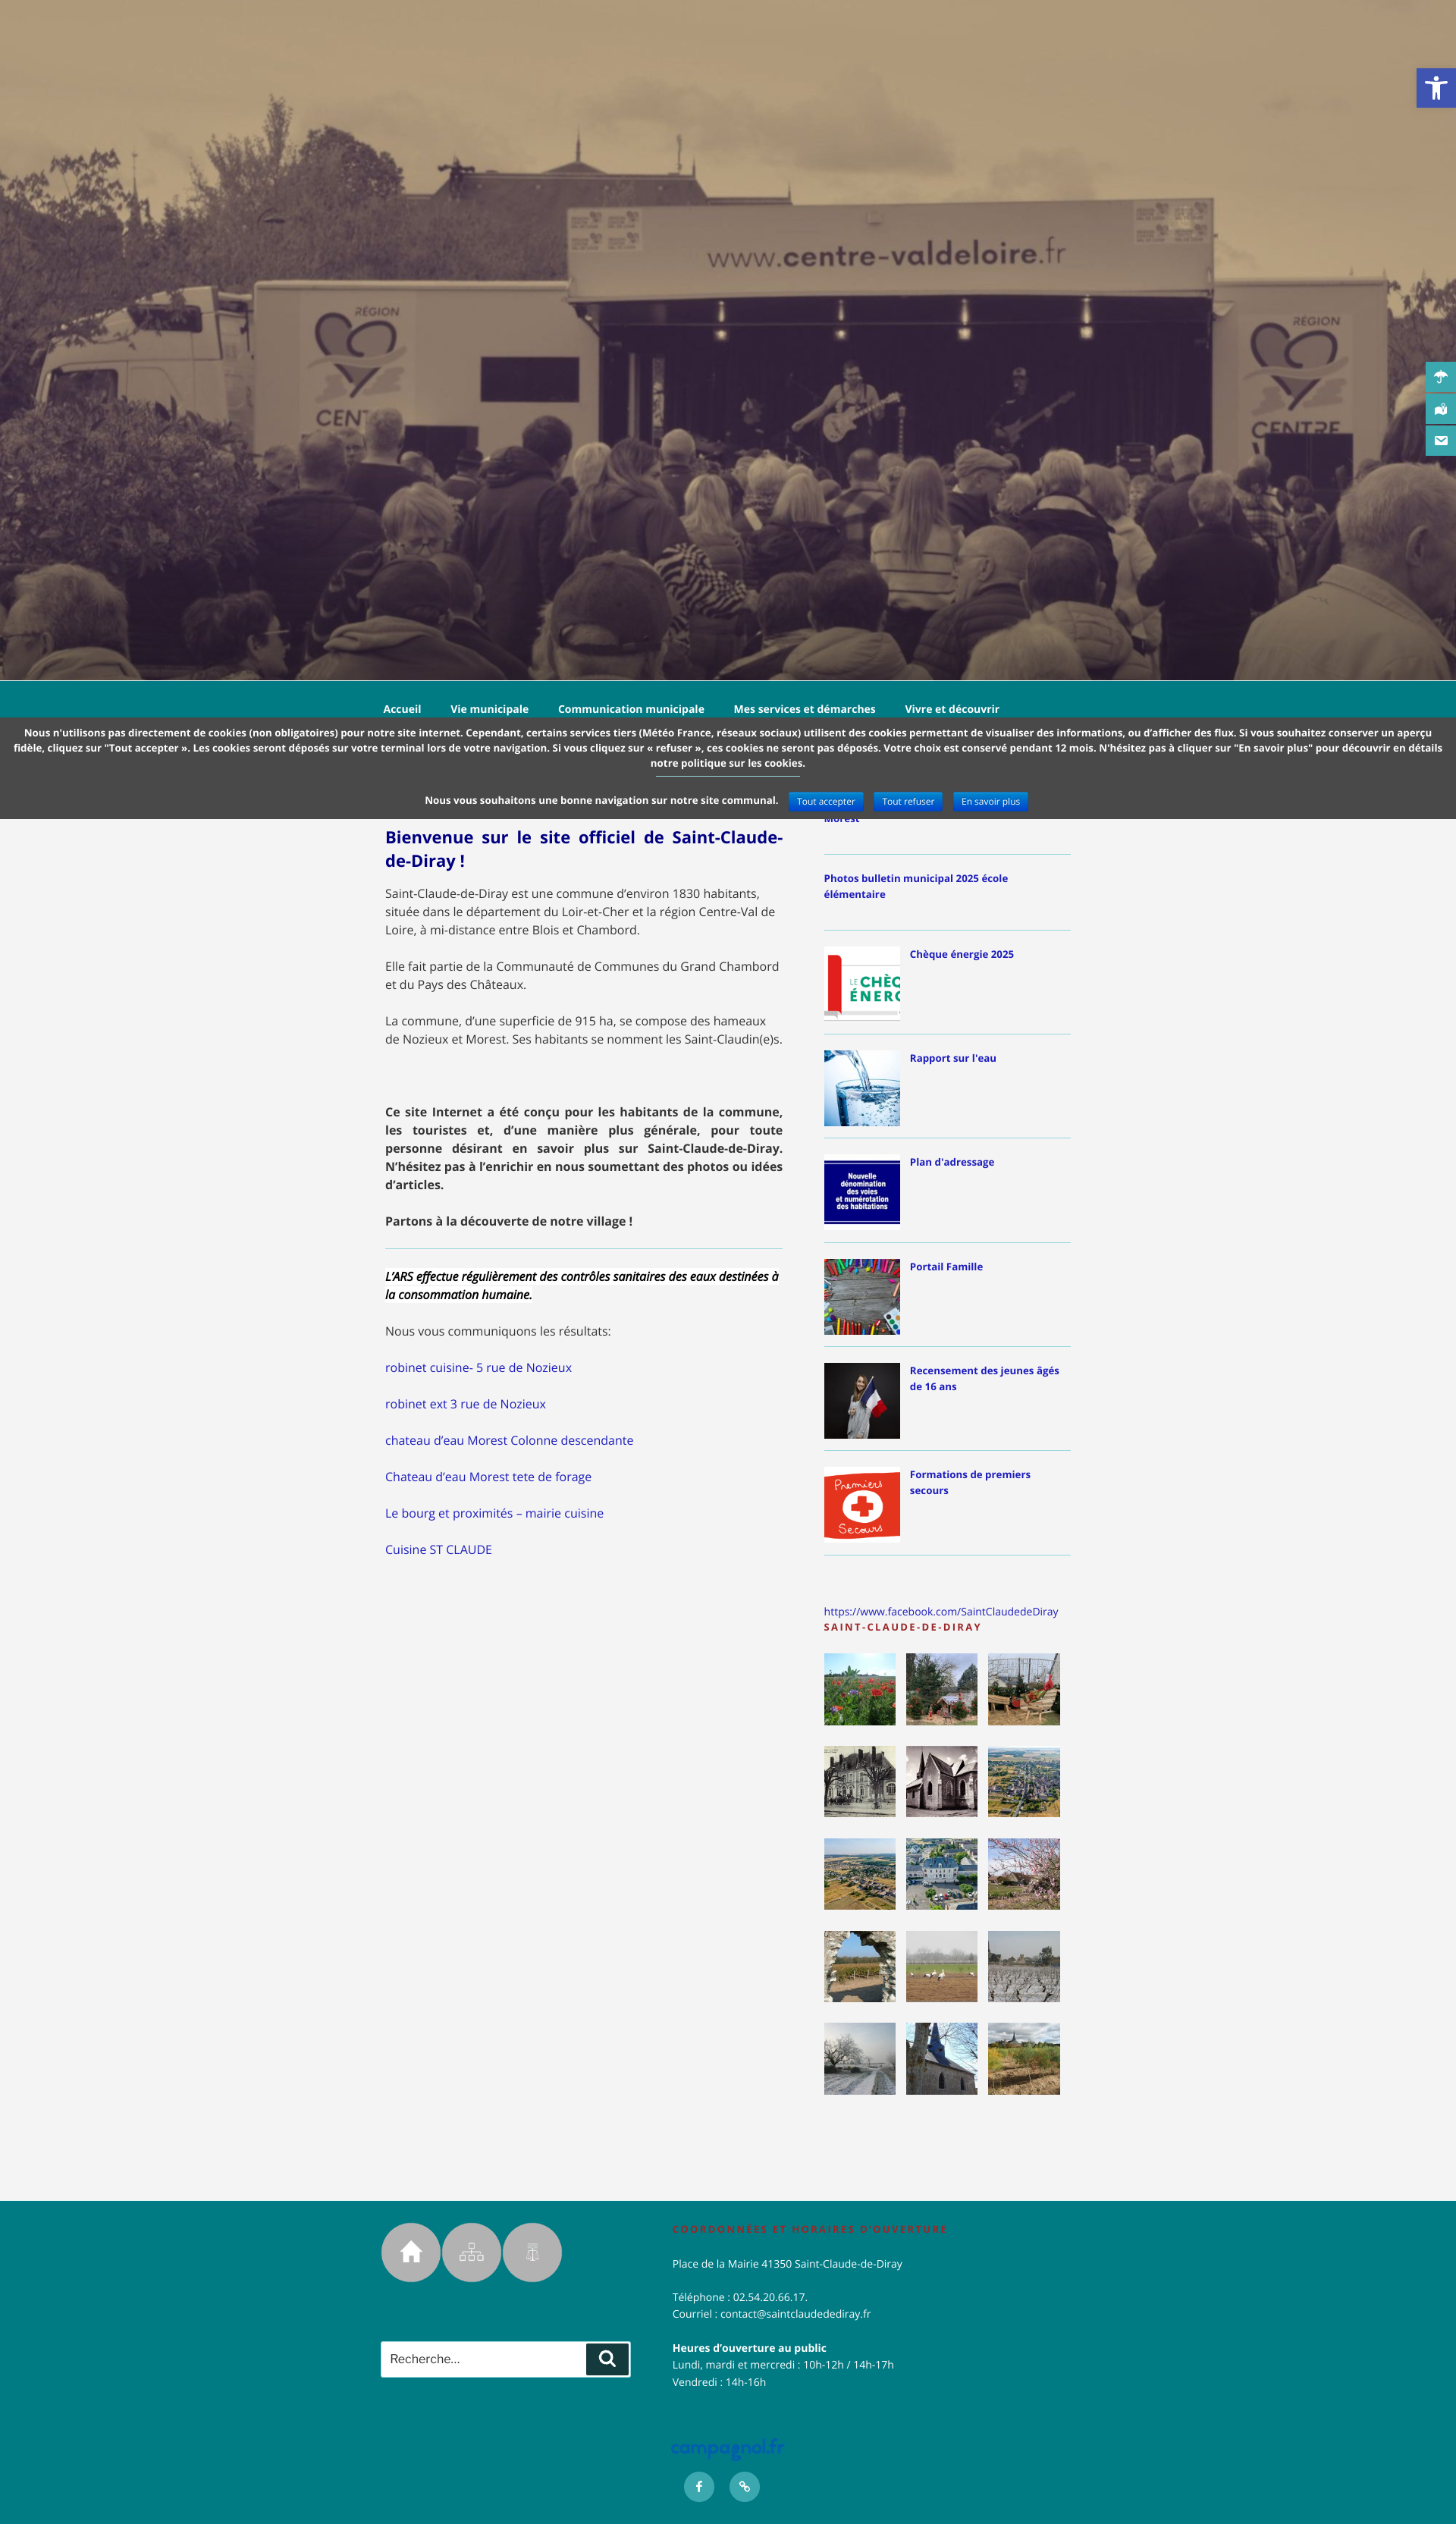Open robinet ext 3 rue de Nozieux link
The height and width of the screenshot is (2524, 1456).
click(465, 1404)
